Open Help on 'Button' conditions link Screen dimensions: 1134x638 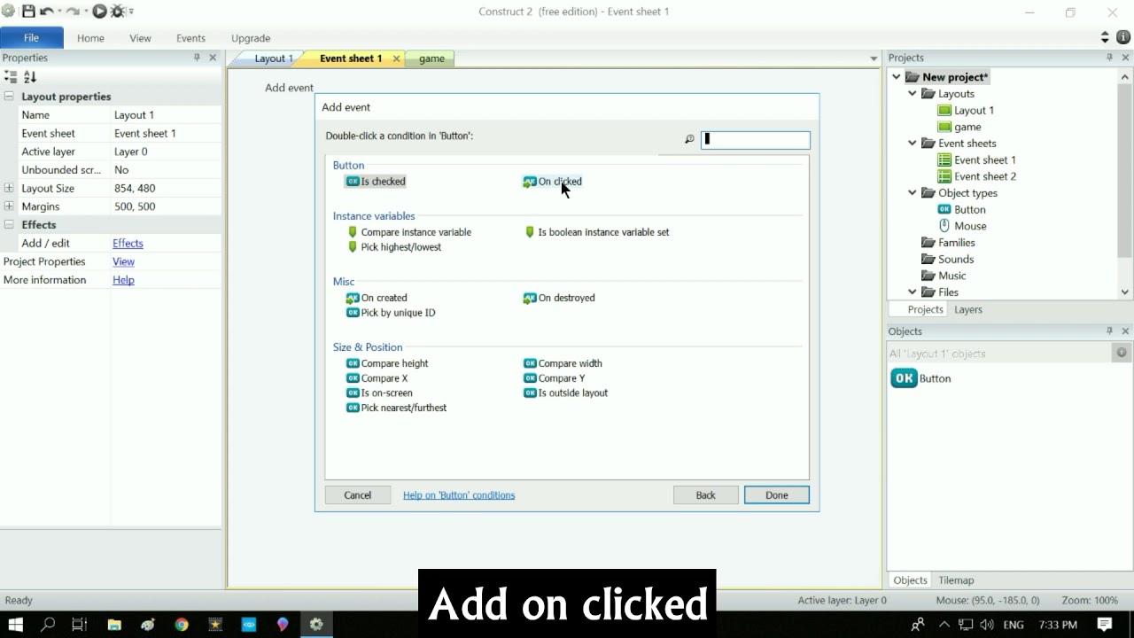(x=459, y=495)
